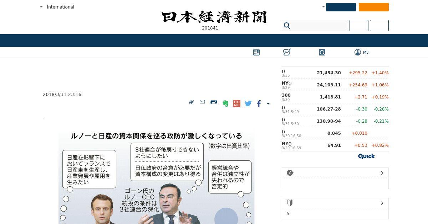This screenshot has width=428, height=224.
Task: Click the article timestamp 2018/3/31 23:16
Action: point(62,95)
